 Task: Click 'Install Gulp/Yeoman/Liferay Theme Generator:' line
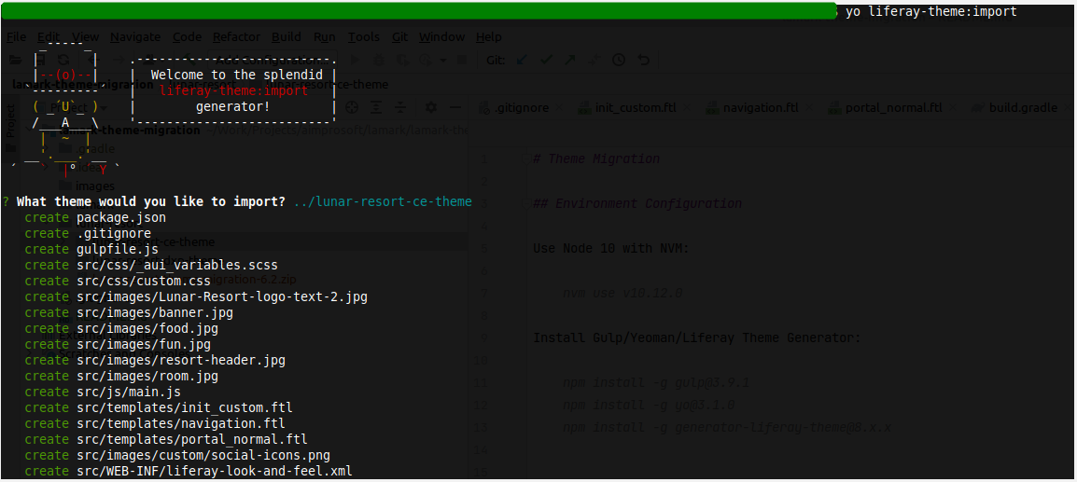696,337
